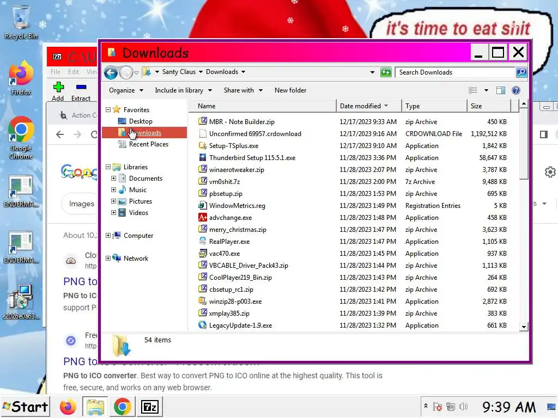Click the Start button
This screenshot has width=558, height=418.
pyautogui.click(x=25, y=407)
